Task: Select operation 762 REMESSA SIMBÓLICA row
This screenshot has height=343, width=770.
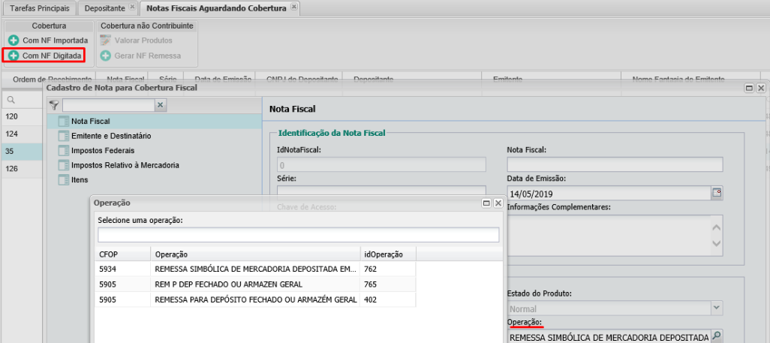Action: (x=255, y=269)
